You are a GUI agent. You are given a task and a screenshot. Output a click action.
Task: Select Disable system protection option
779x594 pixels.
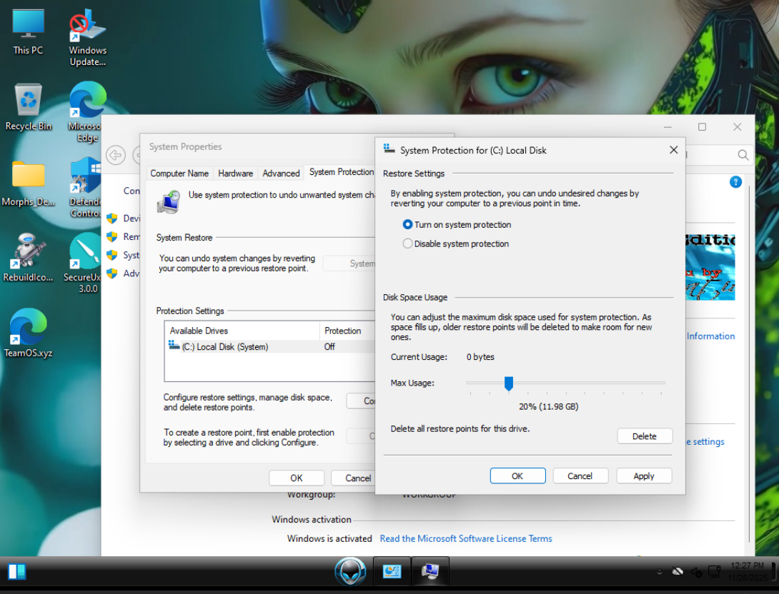(408, 243)
